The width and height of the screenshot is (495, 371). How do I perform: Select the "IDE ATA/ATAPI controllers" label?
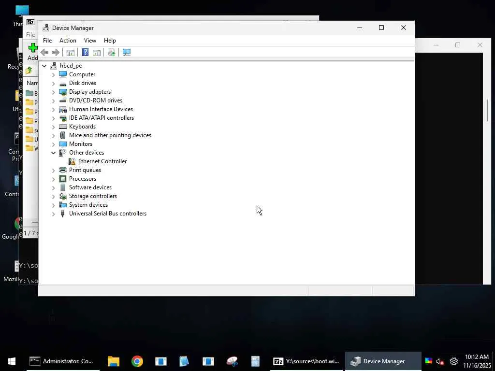point(102,118)
